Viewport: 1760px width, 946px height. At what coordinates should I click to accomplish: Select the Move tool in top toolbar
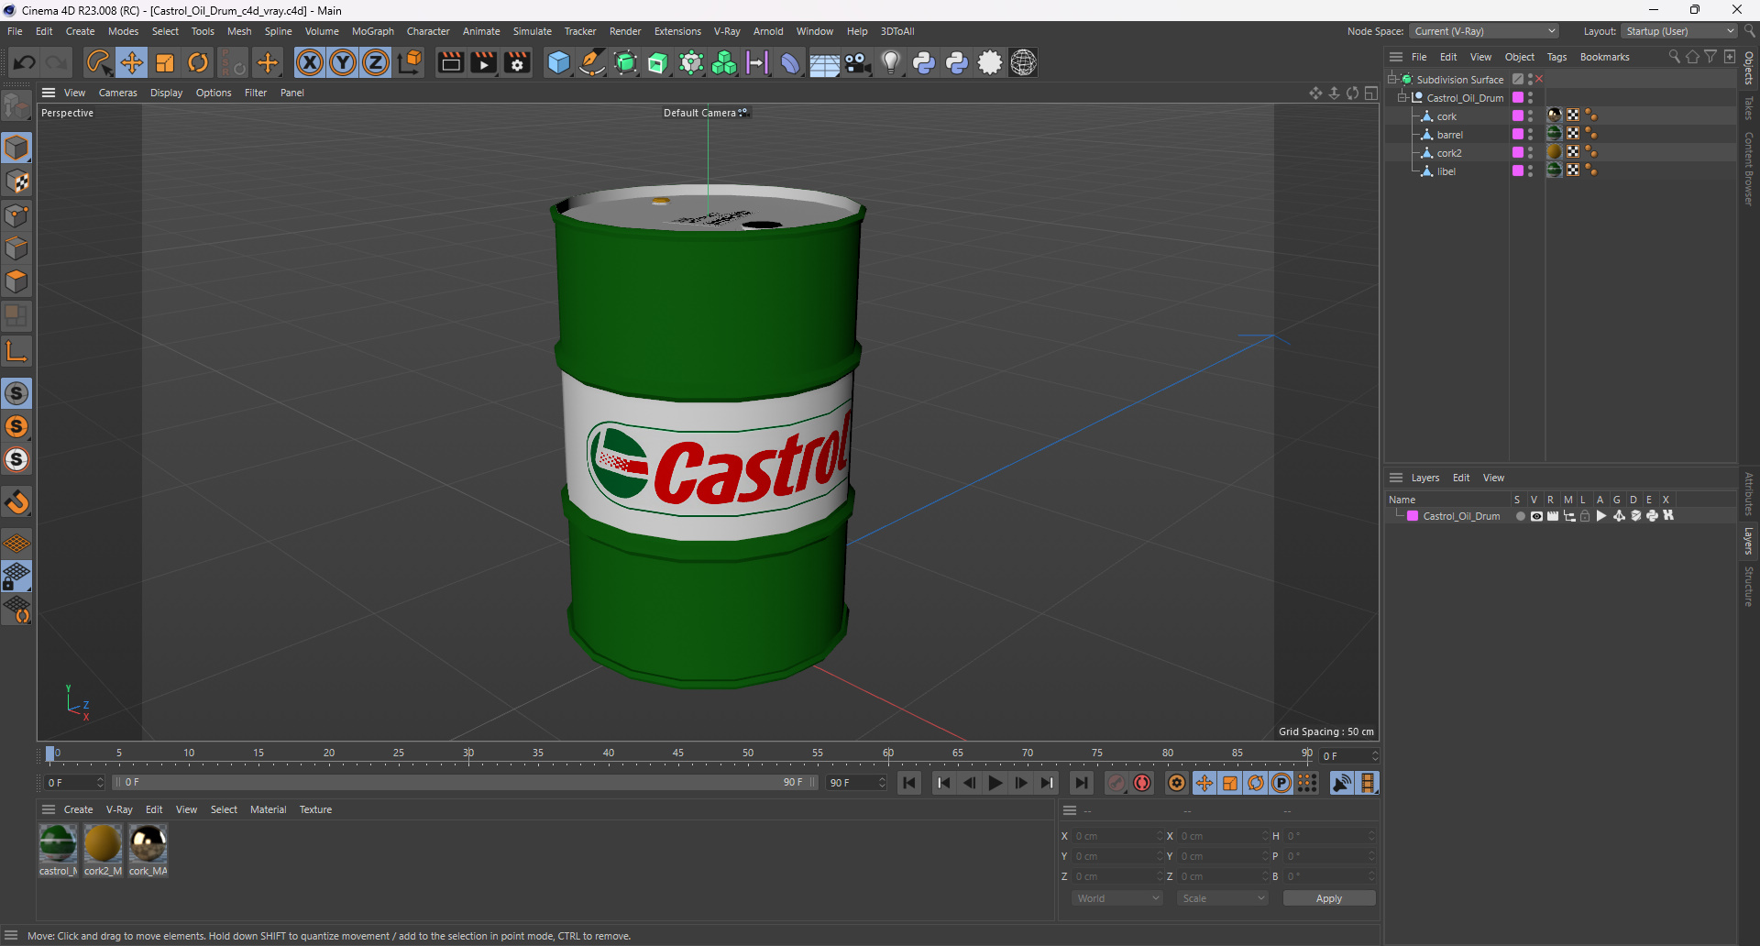coord(131,62)
